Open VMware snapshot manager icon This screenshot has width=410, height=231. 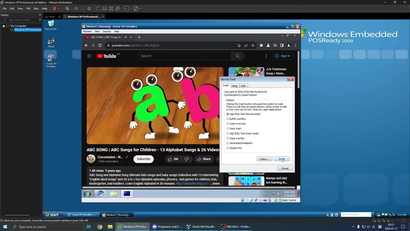(89, 9)
